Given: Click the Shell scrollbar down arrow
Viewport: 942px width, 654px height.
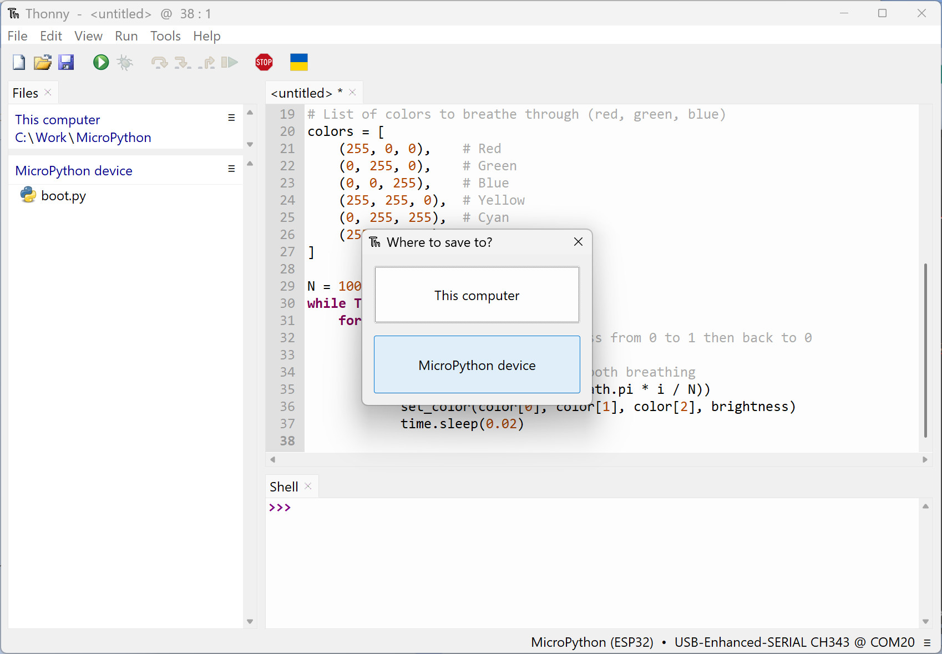Looking at the screenshot, I should coord(925,621).
